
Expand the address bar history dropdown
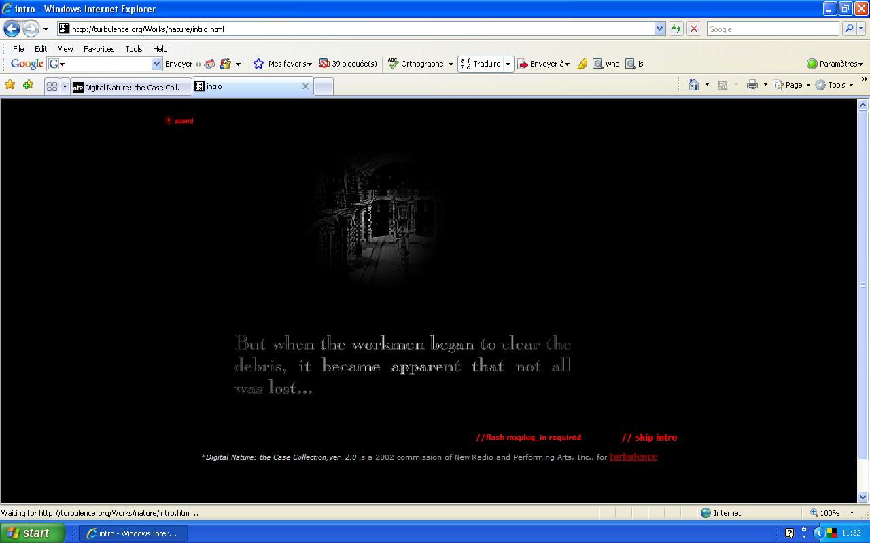coord(659,29)
